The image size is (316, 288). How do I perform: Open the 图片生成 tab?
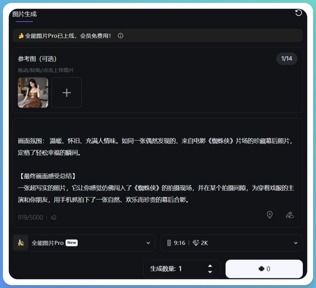[x=24, y=14]
